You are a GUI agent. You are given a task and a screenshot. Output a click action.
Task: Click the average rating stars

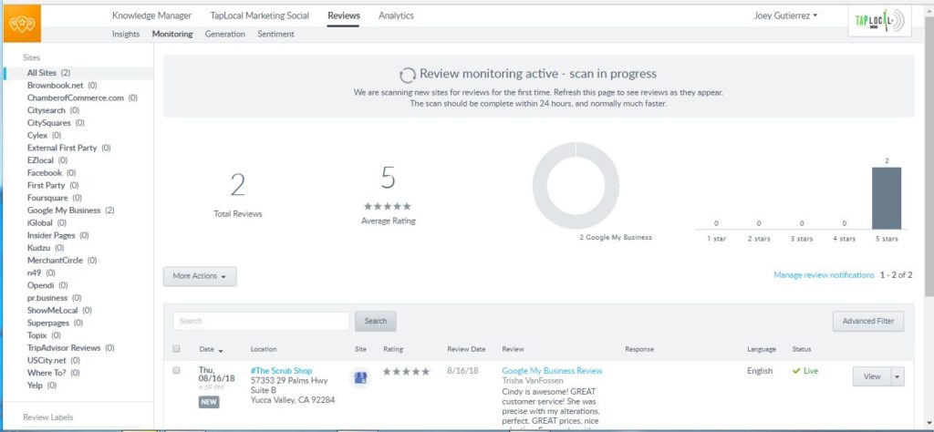(x=388, y=207)
